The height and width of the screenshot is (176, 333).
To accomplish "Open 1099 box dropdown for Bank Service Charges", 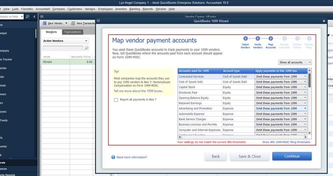I will coord(281,119).
